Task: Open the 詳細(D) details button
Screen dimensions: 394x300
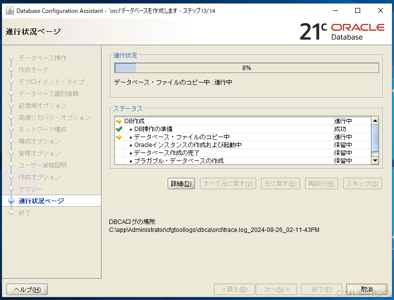Action: pos(181,184)
